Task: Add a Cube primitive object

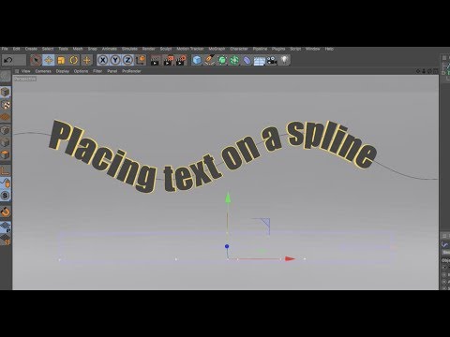Action: [x=197, y=60]
